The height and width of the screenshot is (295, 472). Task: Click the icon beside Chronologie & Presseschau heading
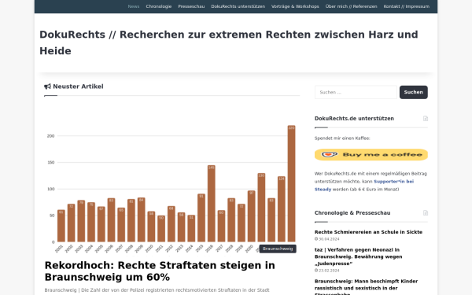point(426,213)
